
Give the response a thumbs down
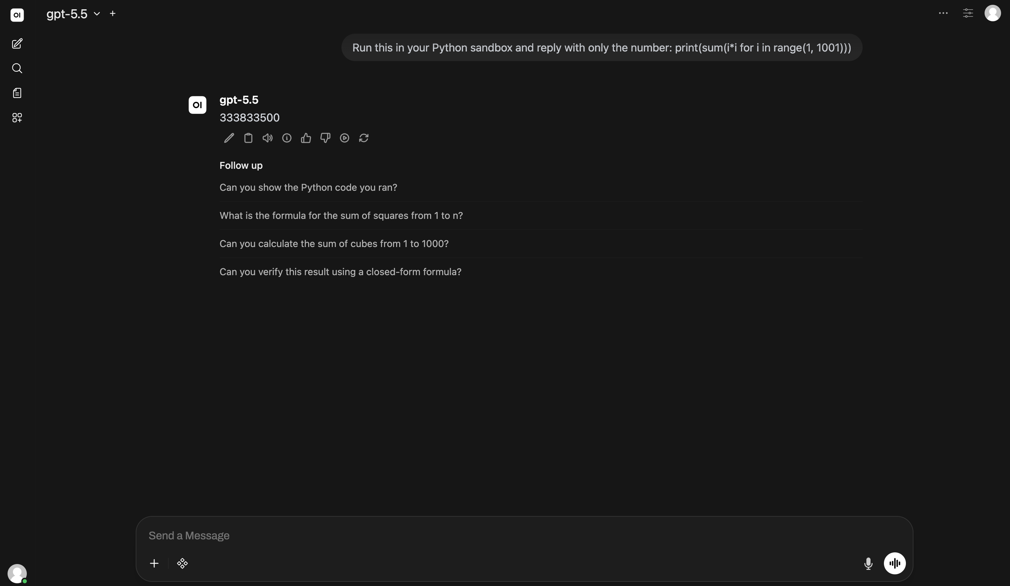[325, 138]
